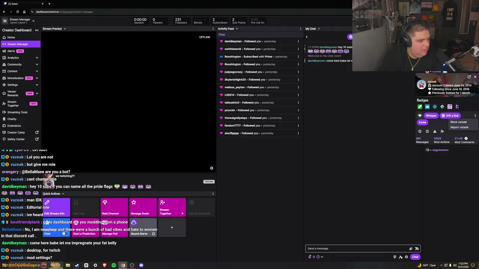The height and width of the screenshot is (269, 479).
Task: Open the stream preview settings gear
Action: 211,168
